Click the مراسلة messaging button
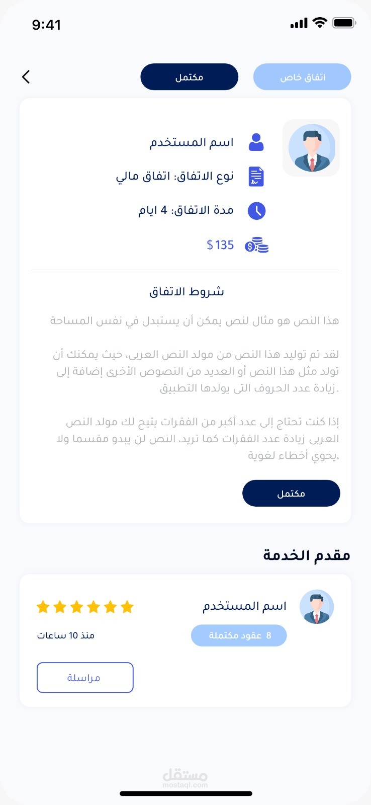 85,678
